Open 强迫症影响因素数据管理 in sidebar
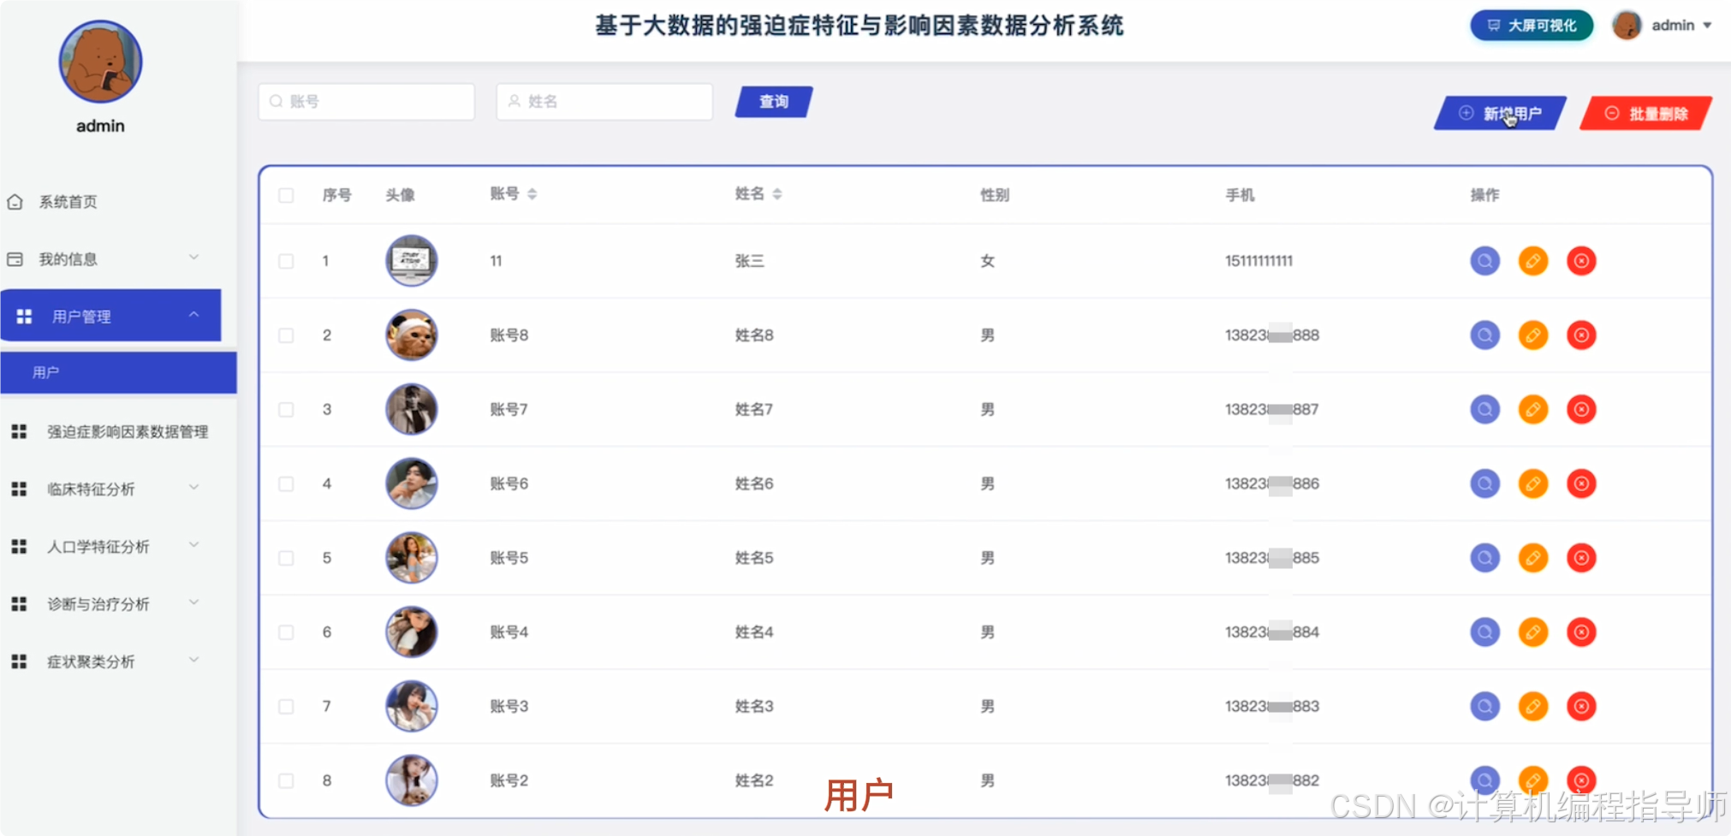 (128, 431)
